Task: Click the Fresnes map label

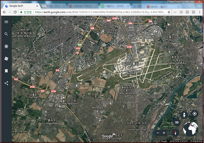Action: 89,18
